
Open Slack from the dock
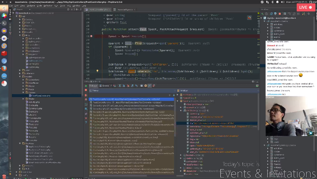(4, 16)
